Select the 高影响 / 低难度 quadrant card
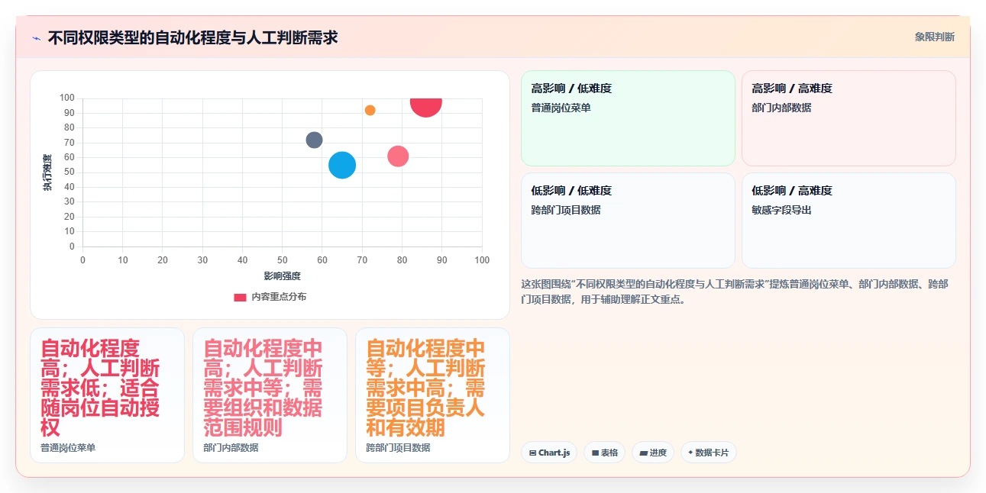The width and height of the screenshot is (986, 493). [x=628, y=118]
